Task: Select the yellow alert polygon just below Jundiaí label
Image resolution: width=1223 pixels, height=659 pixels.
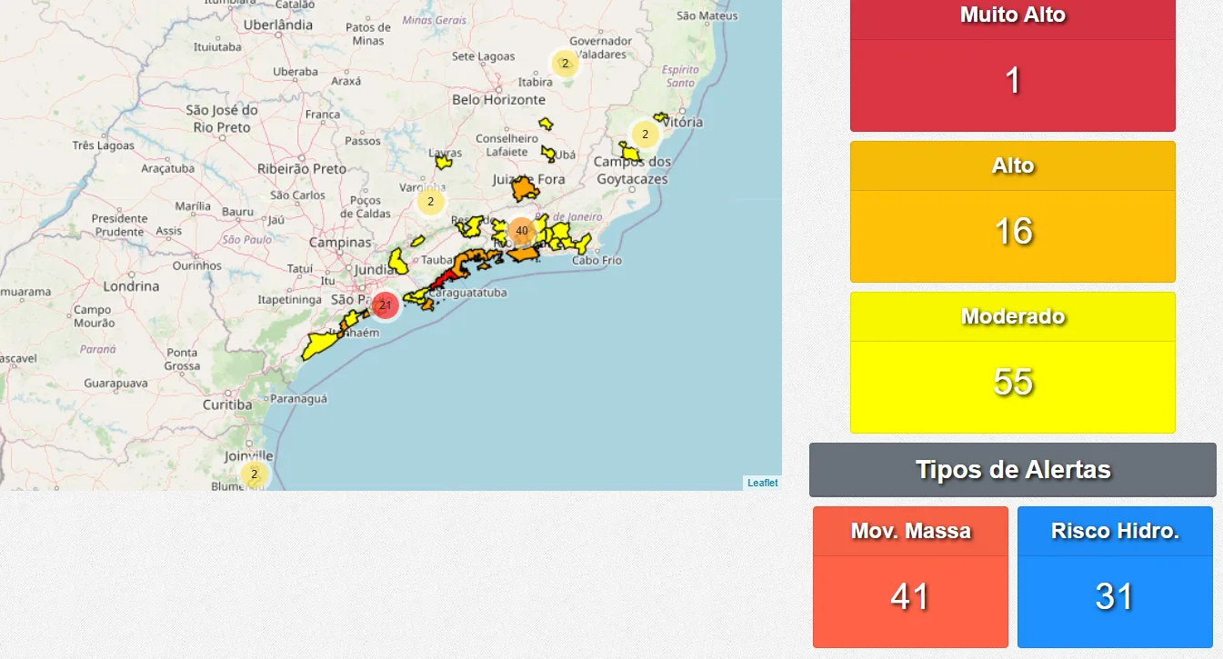Action: coord(399,262)
